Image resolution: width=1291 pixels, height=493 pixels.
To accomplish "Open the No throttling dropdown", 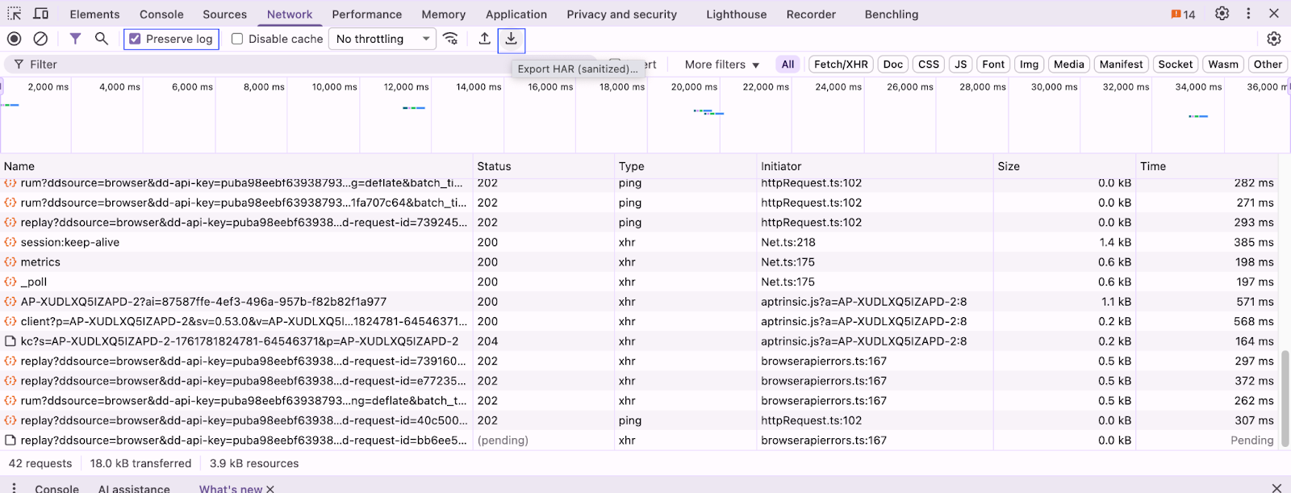I will 382,39.
